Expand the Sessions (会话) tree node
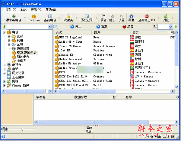Image resolution: width=181 pixels, height=141 pixels. [4, 69]
